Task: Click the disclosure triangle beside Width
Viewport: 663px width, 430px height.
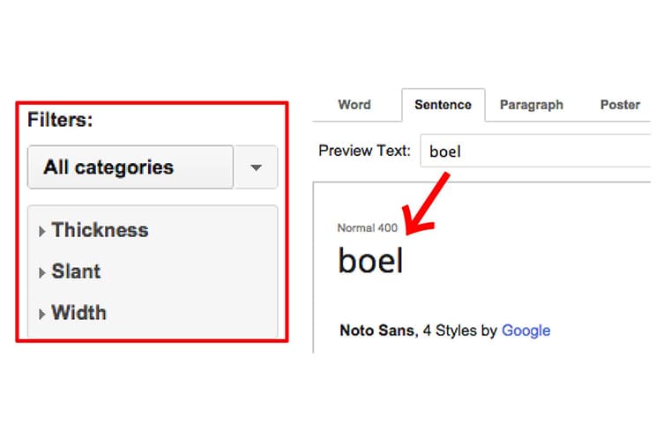Action: [41, 314]
